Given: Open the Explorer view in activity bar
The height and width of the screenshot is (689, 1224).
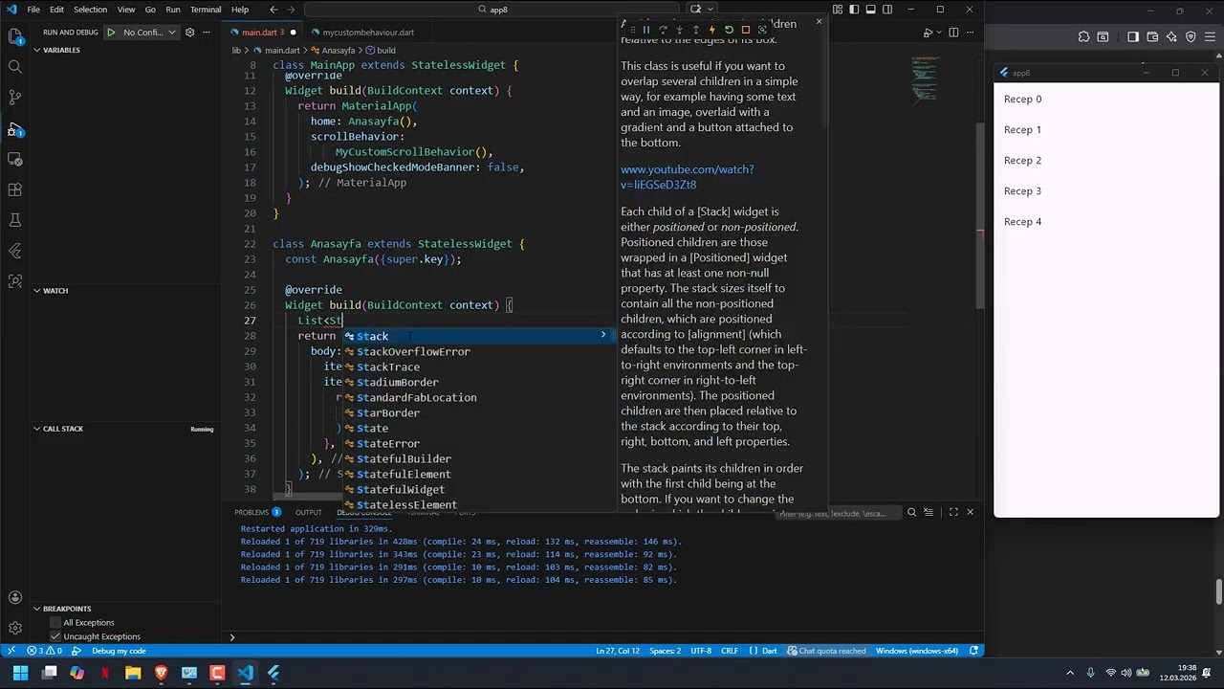Looking at the screenshot, I should (x=15, y=36).
